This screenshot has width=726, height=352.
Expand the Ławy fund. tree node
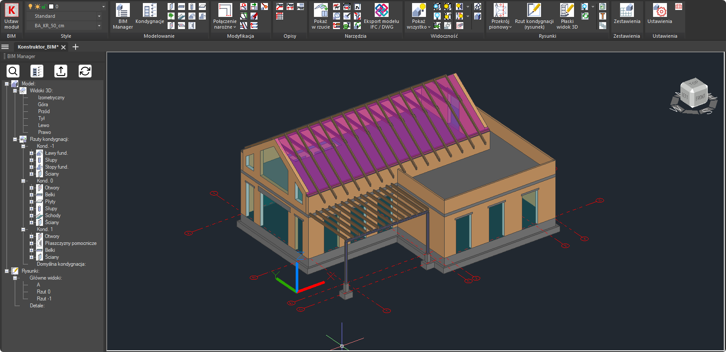[31, 153]
